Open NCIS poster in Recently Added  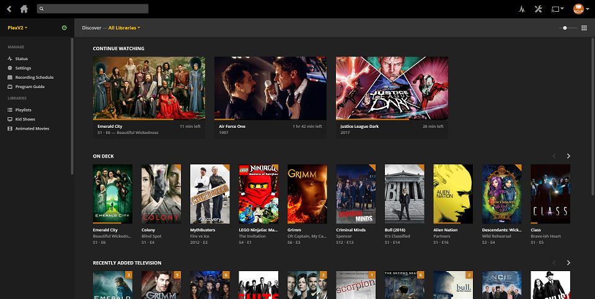[x=501, y=285]
